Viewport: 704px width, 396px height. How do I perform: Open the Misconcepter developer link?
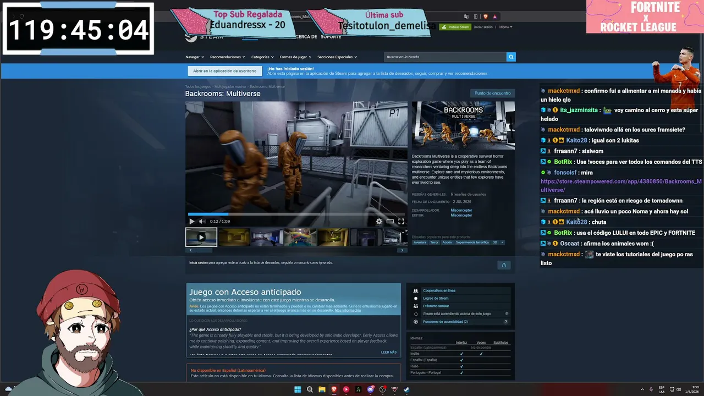461,210
